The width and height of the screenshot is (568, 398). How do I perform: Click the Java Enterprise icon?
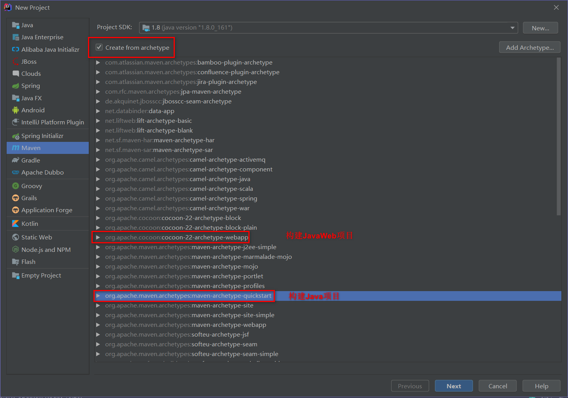16,37
